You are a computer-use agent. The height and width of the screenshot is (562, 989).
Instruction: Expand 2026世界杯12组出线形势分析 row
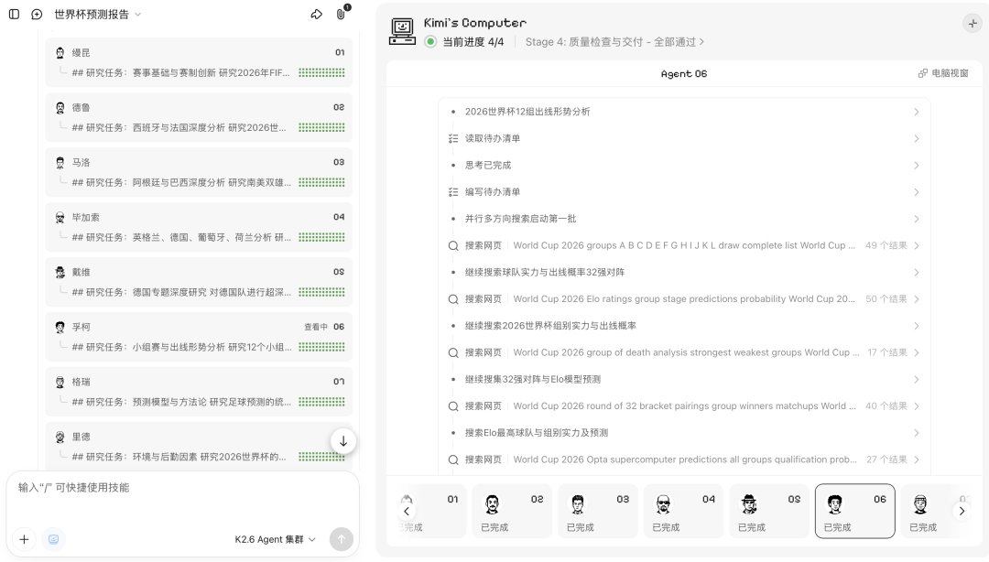(x=684, y=112)
